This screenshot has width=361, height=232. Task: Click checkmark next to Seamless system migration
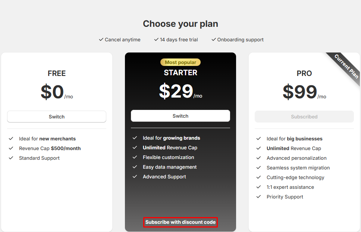[x=258, y=168]
